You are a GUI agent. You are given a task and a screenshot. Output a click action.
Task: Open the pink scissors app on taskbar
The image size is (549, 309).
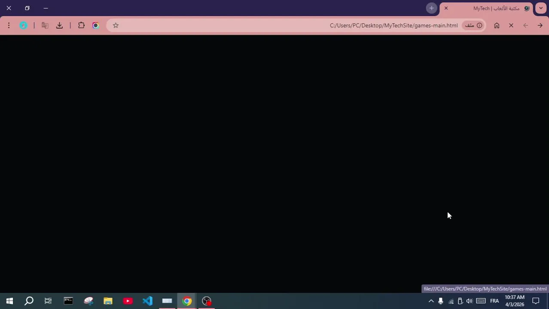coord(88,301)
